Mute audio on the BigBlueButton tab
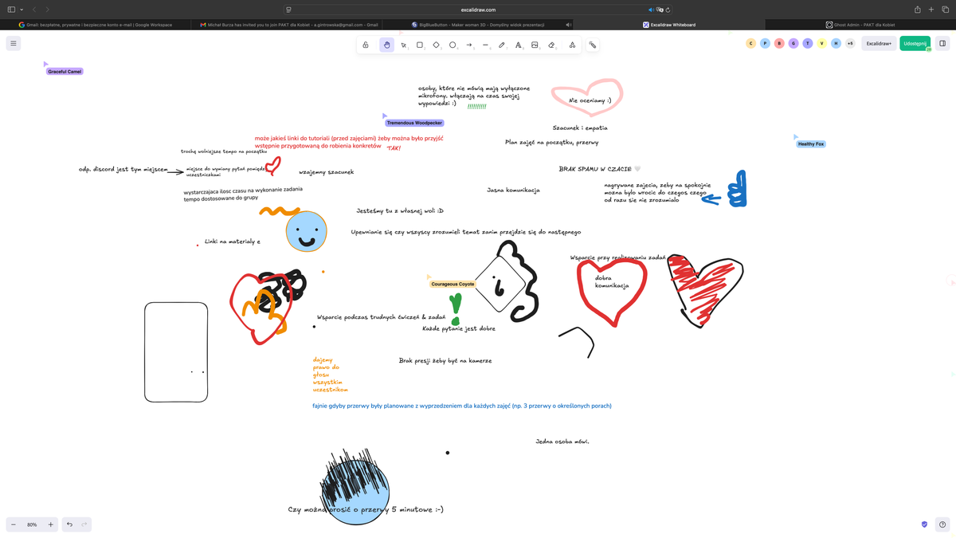 pos(568,25)
